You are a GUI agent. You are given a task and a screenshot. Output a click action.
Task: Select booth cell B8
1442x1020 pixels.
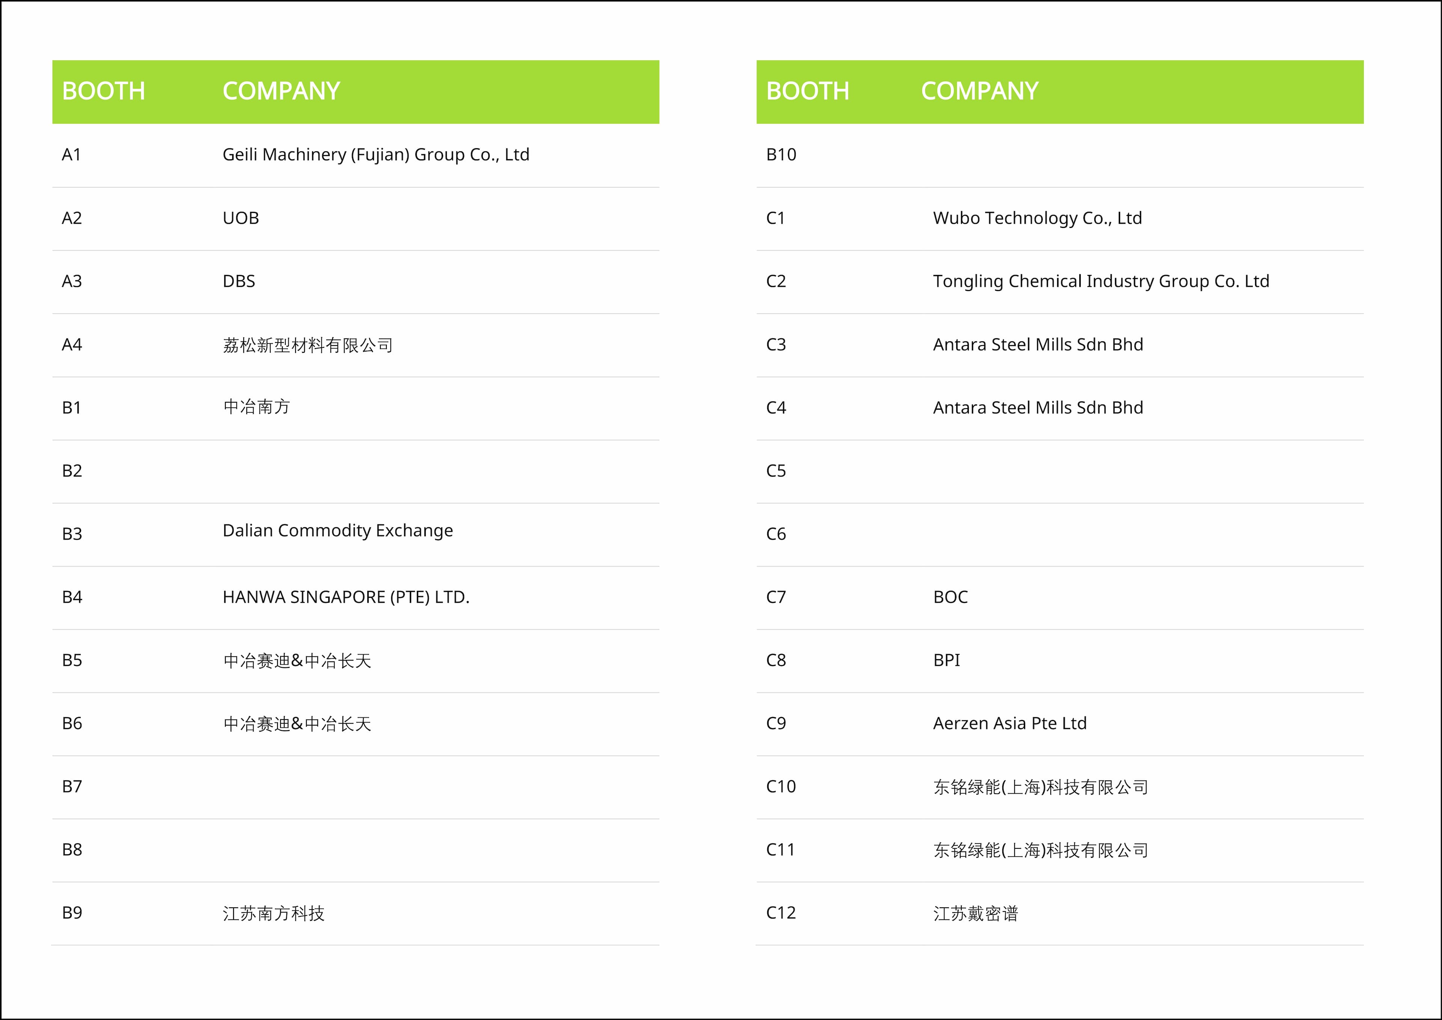[x=72, y=849]
